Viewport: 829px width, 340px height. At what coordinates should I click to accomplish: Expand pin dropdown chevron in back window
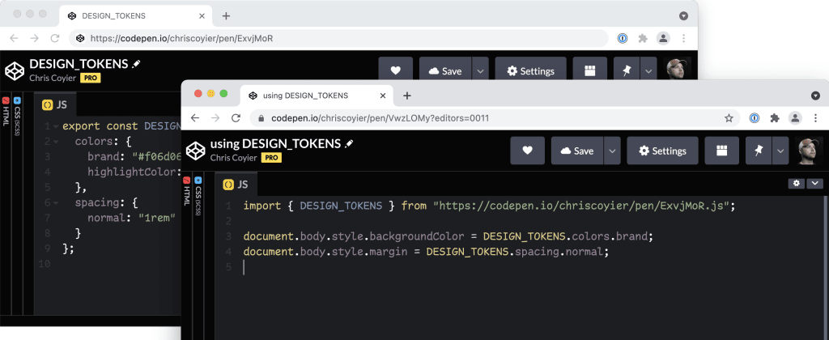[x=648, y=71]
